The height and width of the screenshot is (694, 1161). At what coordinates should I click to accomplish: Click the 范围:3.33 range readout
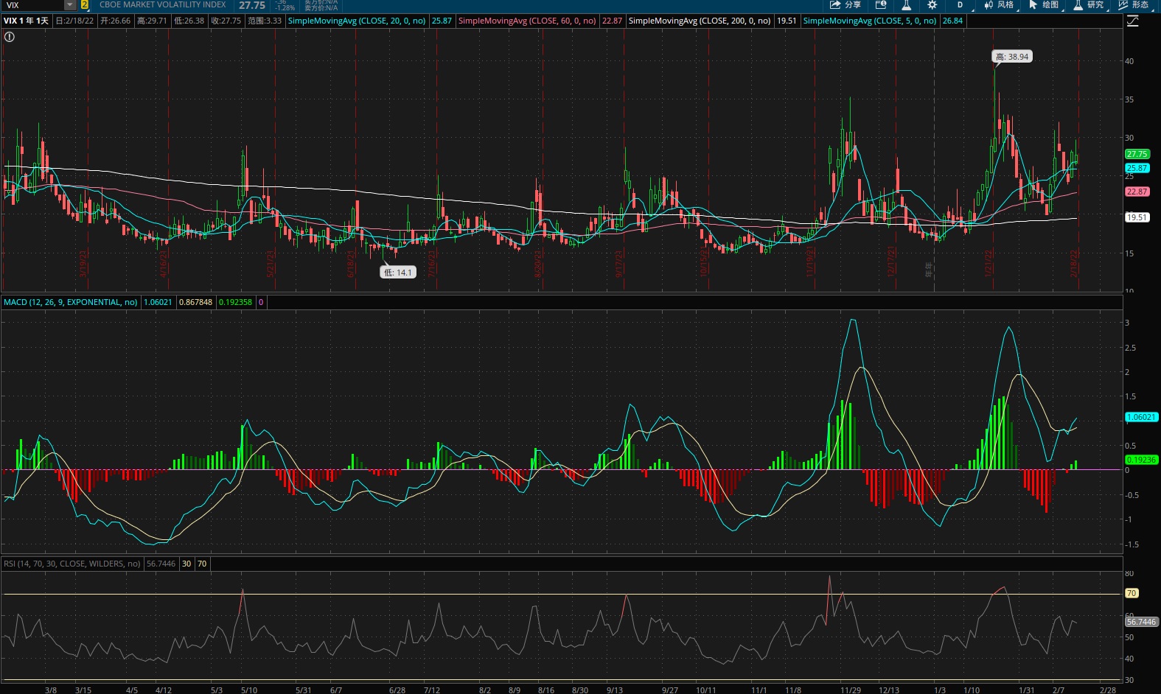coord(265,21)
